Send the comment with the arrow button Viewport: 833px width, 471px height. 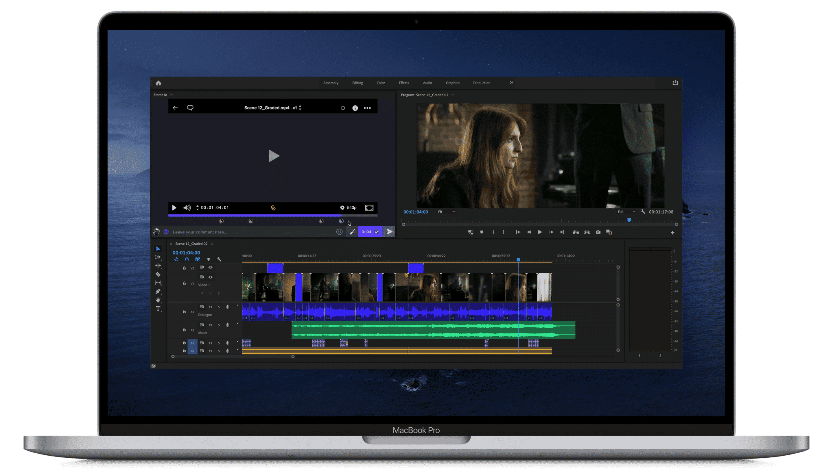[390, 232]
